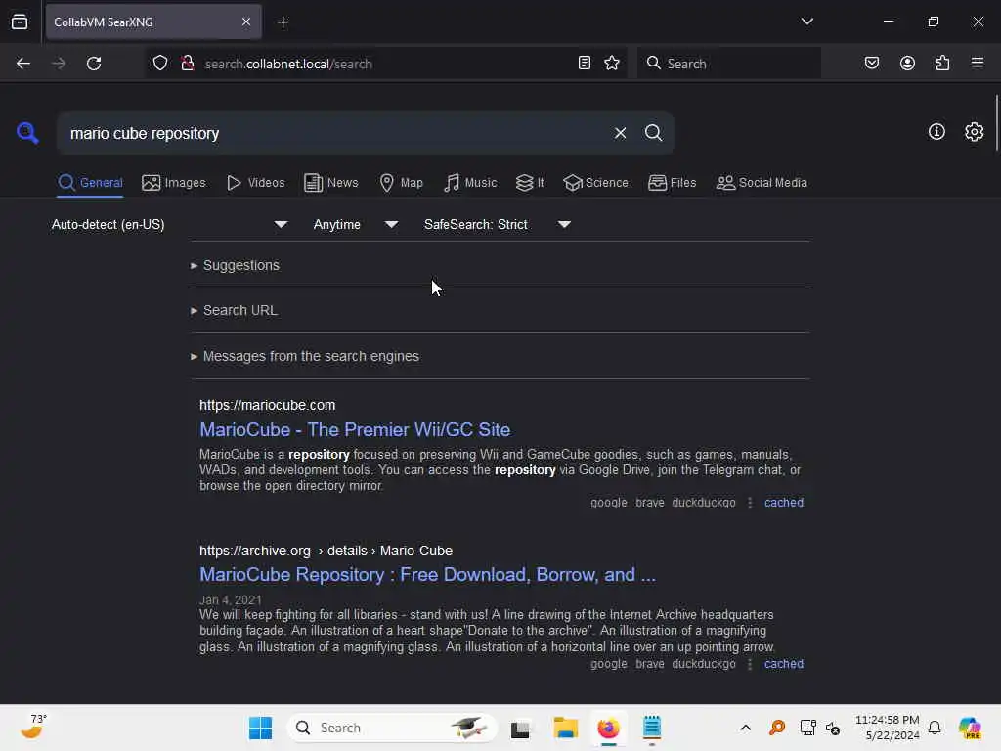Image resolution: width=1001 pixels, height=751 pixels.
Task: Open the Auto-detect language dropdown
Action: pos(169,225)
